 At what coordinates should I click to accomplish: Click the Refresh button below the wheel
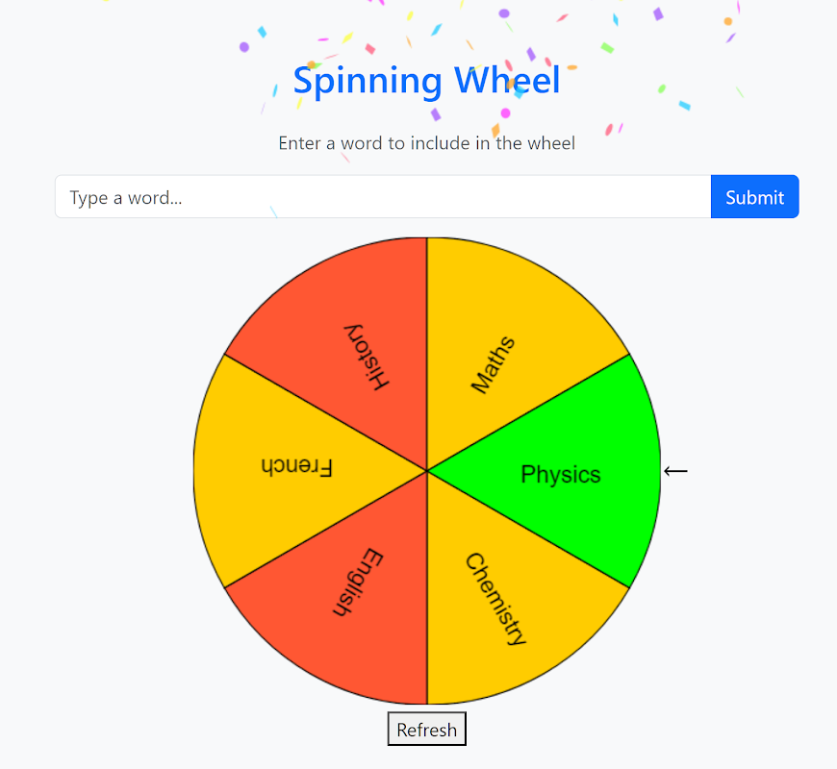click(x=426, y=729)
